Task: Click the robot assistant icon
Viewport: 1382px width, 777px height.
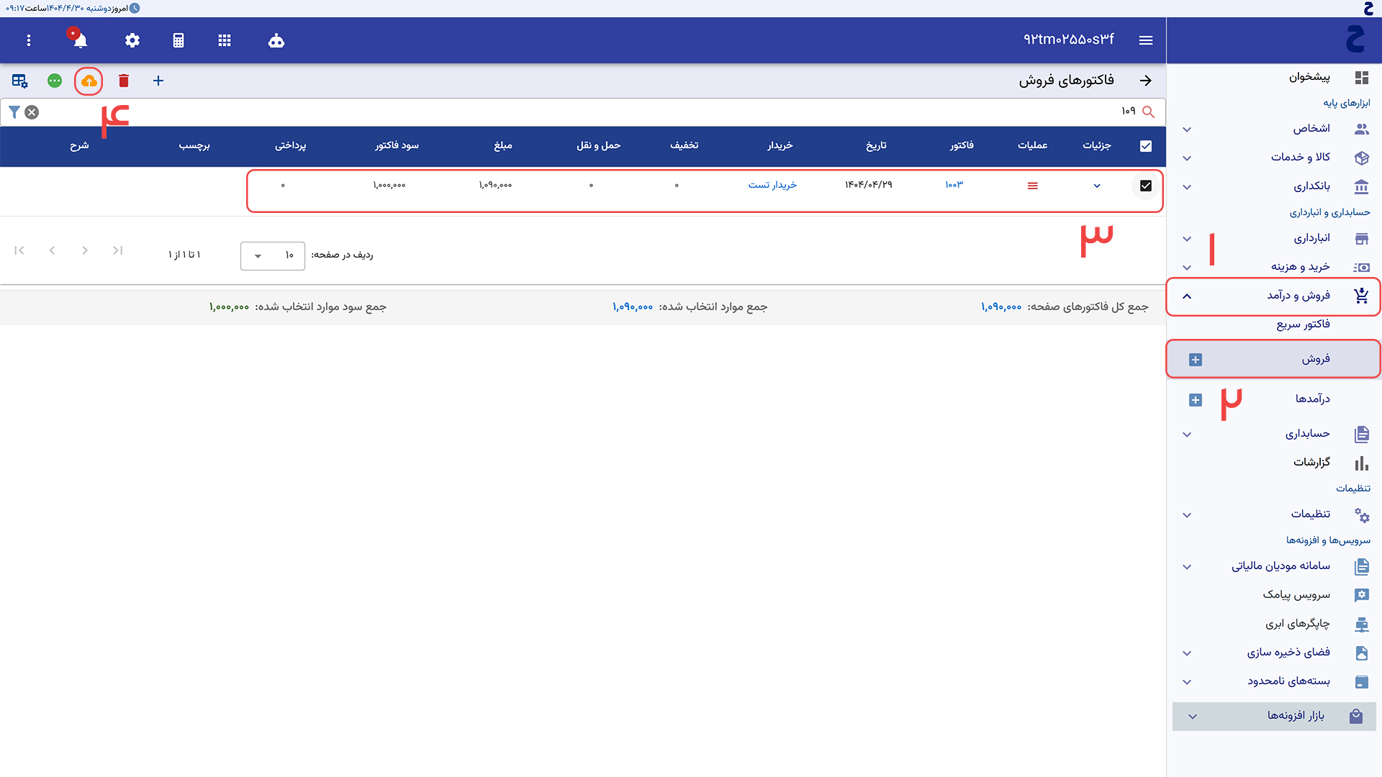Action: click(x=276, y=41)
